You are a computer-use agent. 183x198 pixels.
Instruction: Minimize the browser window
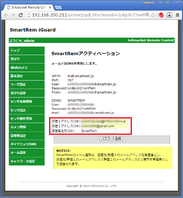click(x=161, y=2)
